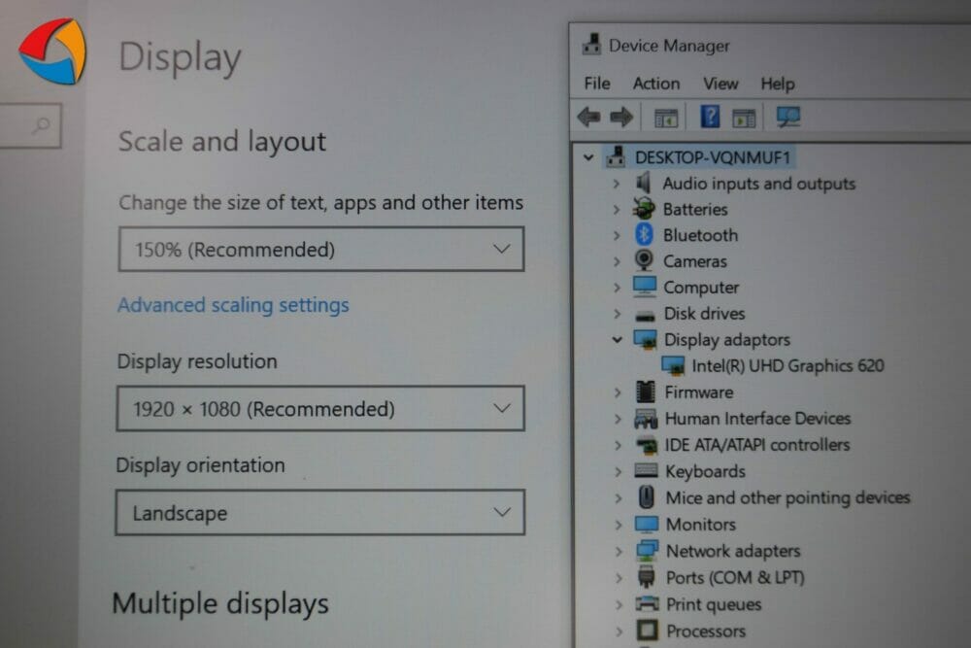This screenshot has width=971, height=648.
Task: Click the Back arrow in Device Manager toolbar
Action: point(589,117)
